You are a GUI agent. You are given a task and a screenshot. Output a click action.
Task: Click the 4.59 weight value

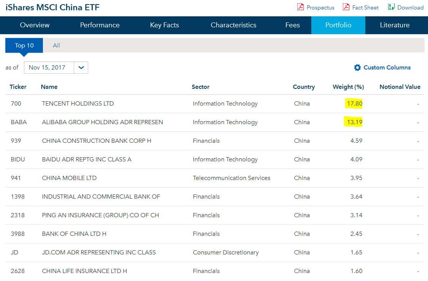[356, 141]
